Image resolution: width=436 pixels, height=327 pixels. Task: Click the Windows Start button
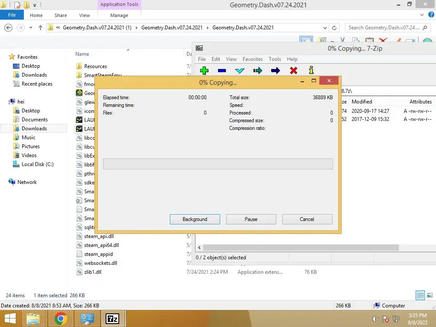10,318
